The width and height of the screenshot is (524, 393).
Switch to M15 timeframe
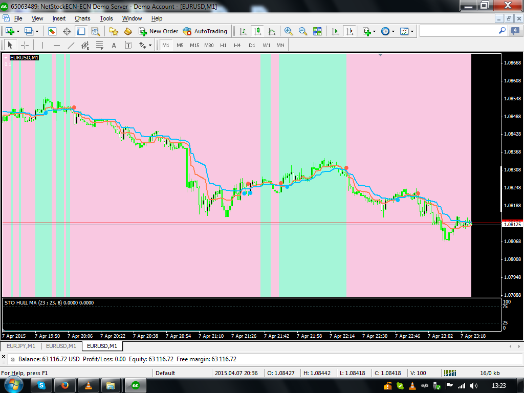(x=194, y=45)
